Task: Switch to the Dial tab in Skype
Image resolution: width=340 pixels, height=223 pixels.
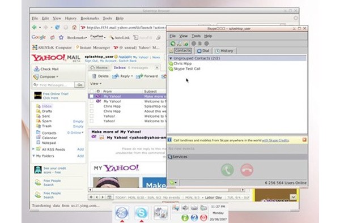Action: 203,51
